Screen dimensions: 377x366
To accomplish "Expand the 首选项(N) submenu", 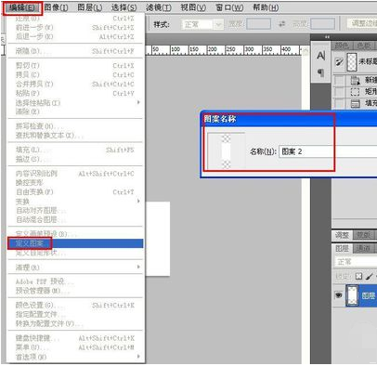I will click(x=75, y=357).
